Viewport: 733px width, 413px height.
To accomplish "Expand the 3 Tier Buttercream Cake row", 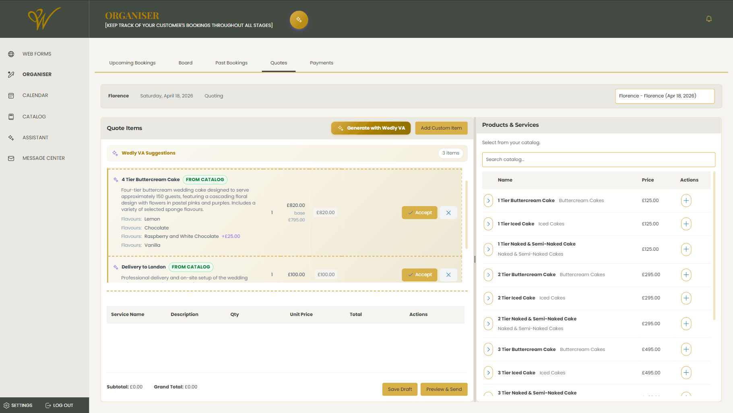I will coord(488,349).
